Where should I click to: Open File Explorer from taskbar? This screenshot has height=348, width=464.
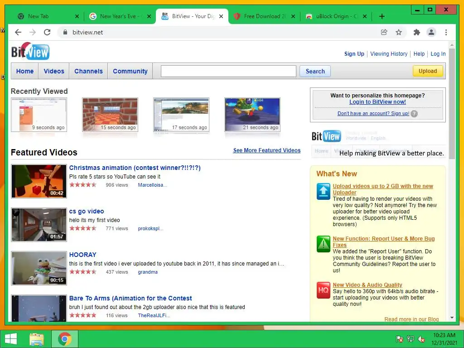[x=36, y=339]
